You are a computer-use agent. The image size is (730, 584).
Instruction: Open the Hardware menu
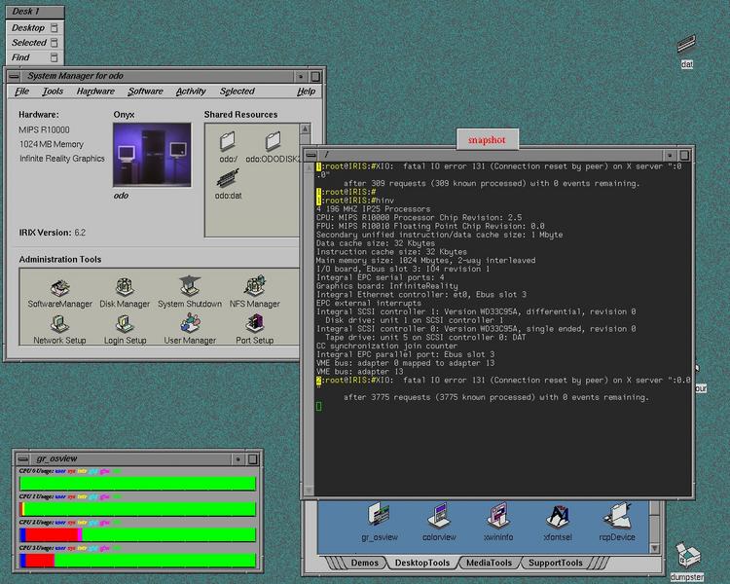point(95,91)
